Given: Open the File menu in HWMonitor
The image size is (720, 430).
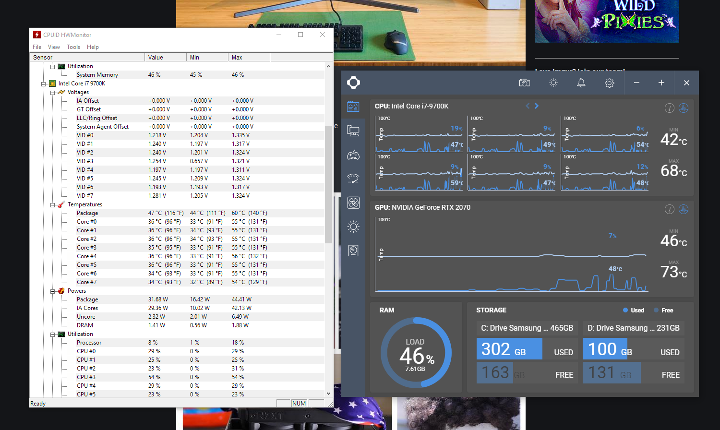Looking at the screenshot, I should tap(37, 47).
